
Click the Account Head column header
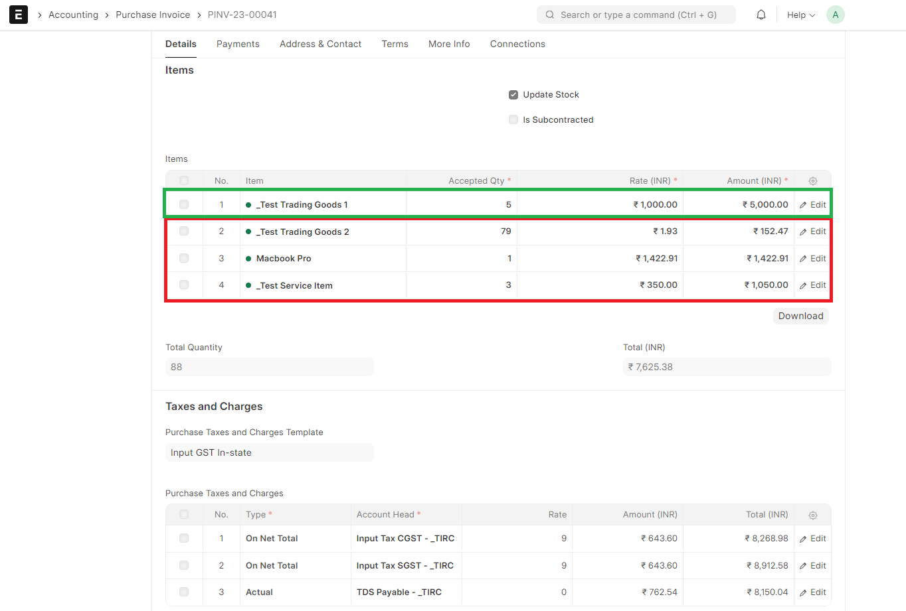pyautogui.click(x=407, y=515)
